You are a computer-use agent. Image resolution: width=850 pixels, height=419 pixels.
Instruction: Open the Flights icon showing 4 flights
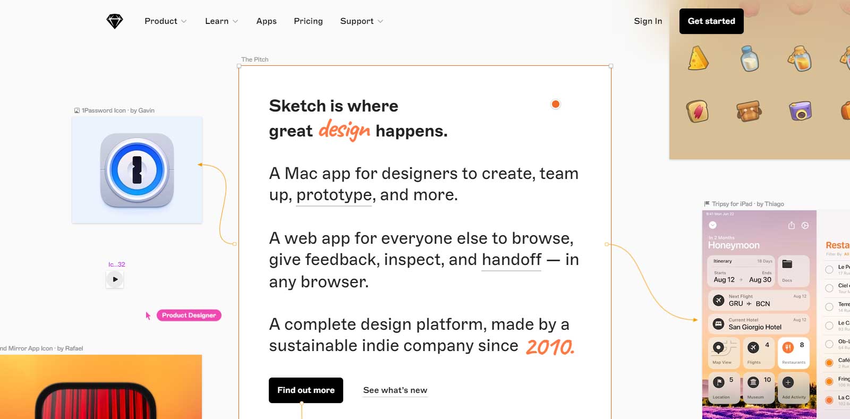pos(752,347)
